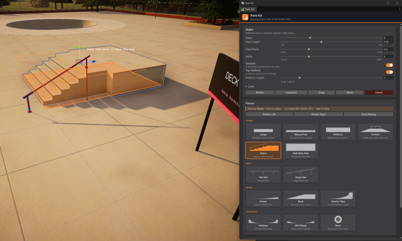Click the Platform Length slider handle
This screenshot has height=241, width=402.
(299, 78)
